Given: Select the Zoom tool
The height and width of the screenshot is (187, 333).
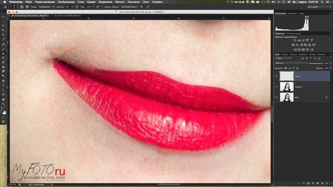Looking at the screenshot, I should (3, 104).
